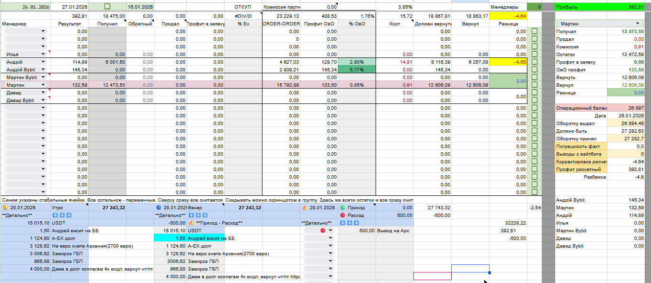Image resolution: width=651 pixels, height=283 pixels.
Task: Tick the checkbox at end of Давид Bybit row
Action: pyautogui.click(x=534, y=100)
